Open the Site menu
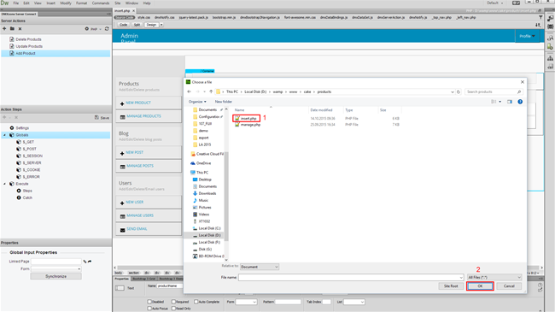The height and width of the screenshot is (312, 555). pyautogui.click(x=118, y=3)
